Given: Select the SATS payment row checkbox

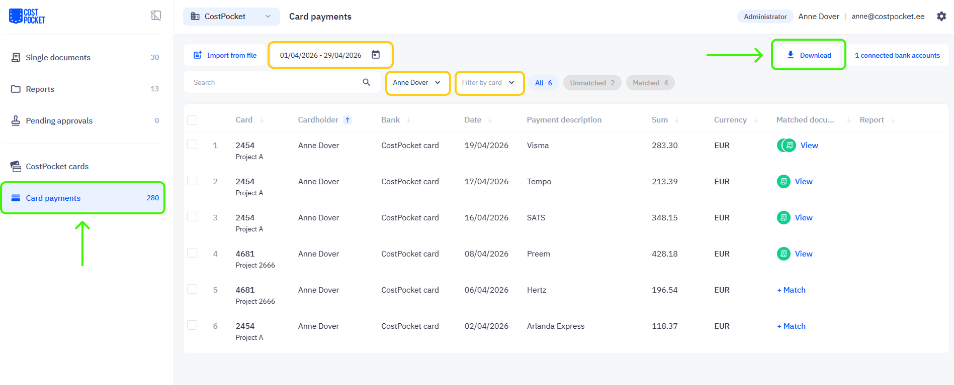Looking at the screenshot, I should click(192, 216).
